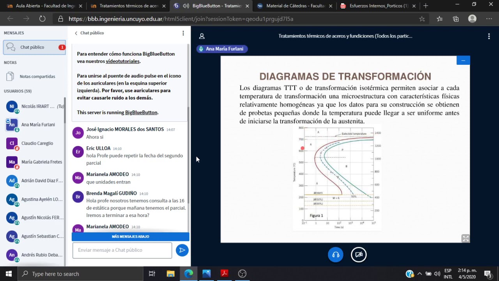This screenshot has height=281, width=499.
Task: Minimize presentation with blue button
Action: [463, 60]
